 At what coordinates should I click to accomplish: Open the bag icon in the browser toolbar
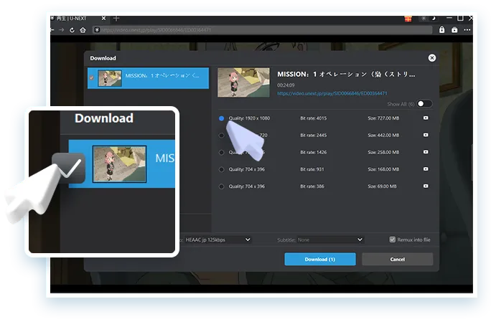click(454, 29)
